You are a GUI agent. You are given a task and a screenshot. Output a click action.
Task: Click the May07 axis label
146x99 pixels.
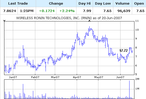[x=99, y=77]
